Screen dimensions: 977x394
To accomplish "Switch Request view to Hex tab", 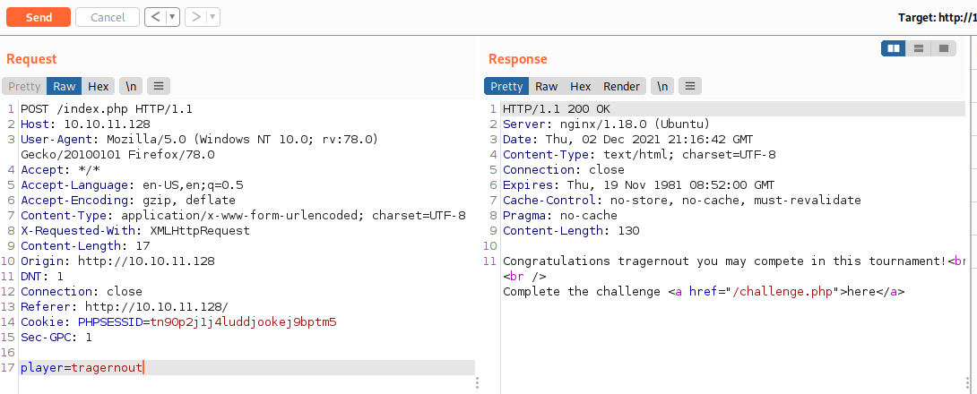I will coord(98,87).
